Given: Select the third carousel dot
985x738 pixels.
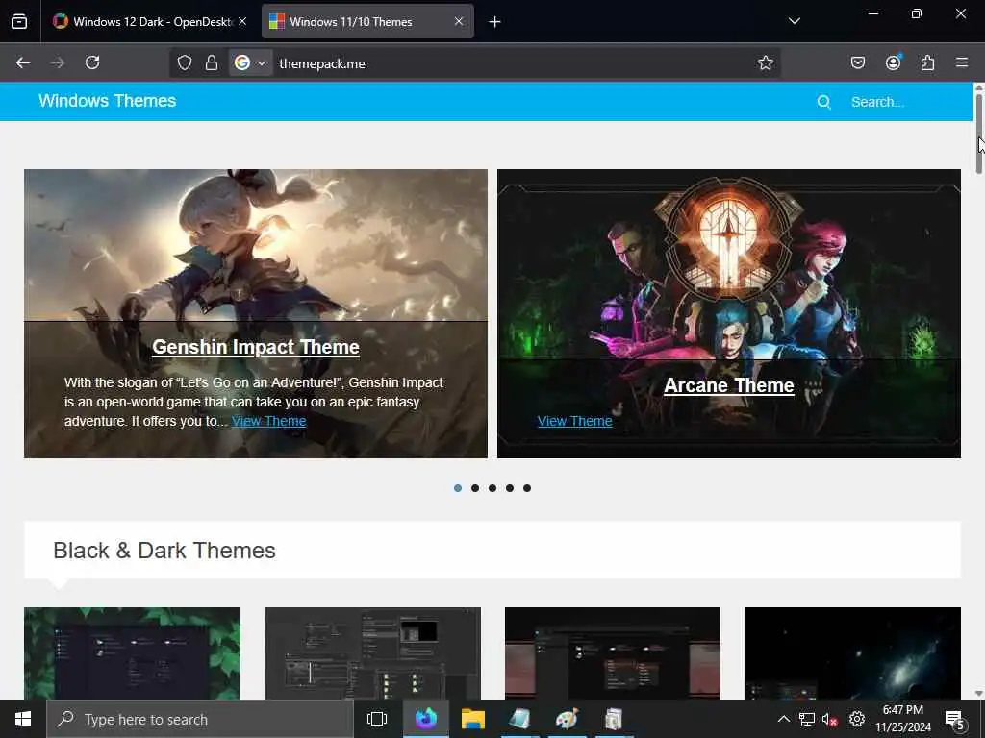Looking at the screenshot, I should (x=492, y=488).
